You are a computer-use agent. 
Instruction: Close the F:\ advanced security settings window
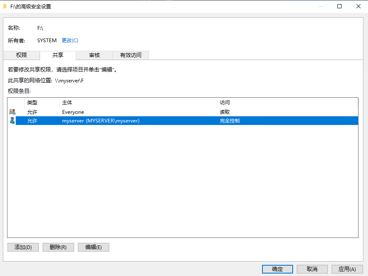click(358, 7)
